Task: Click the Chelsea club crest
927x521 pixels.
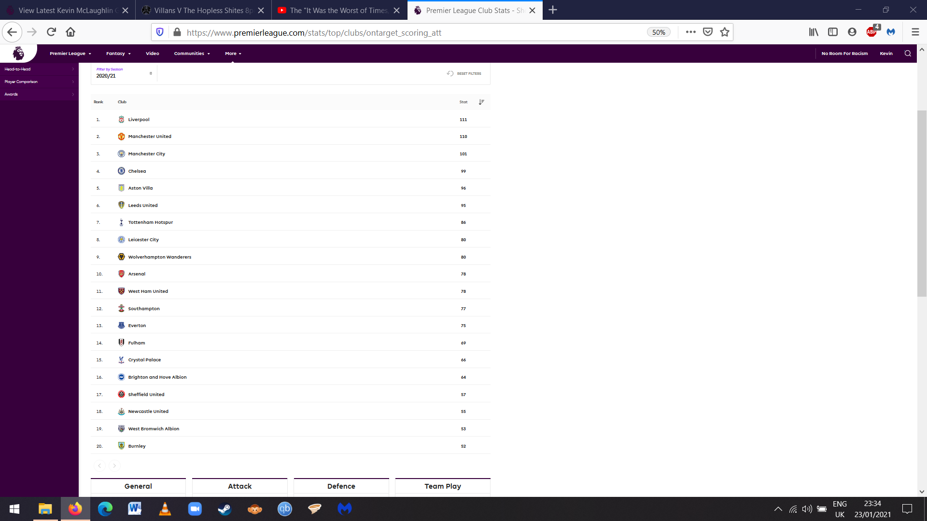Action: [121, 171]
